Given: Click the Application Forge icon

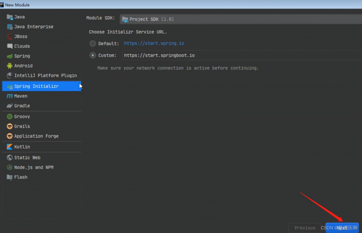Looking at the screenshot, I should (10, 136).
